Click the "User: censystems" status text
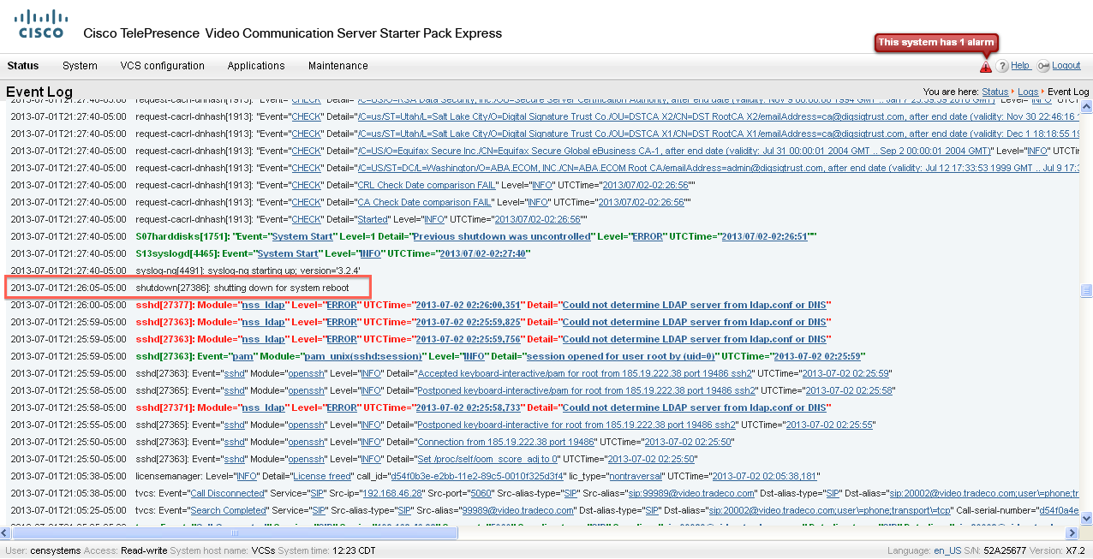Image resolution: width=1093 pixels, height=559 pixels. (42, 550)
